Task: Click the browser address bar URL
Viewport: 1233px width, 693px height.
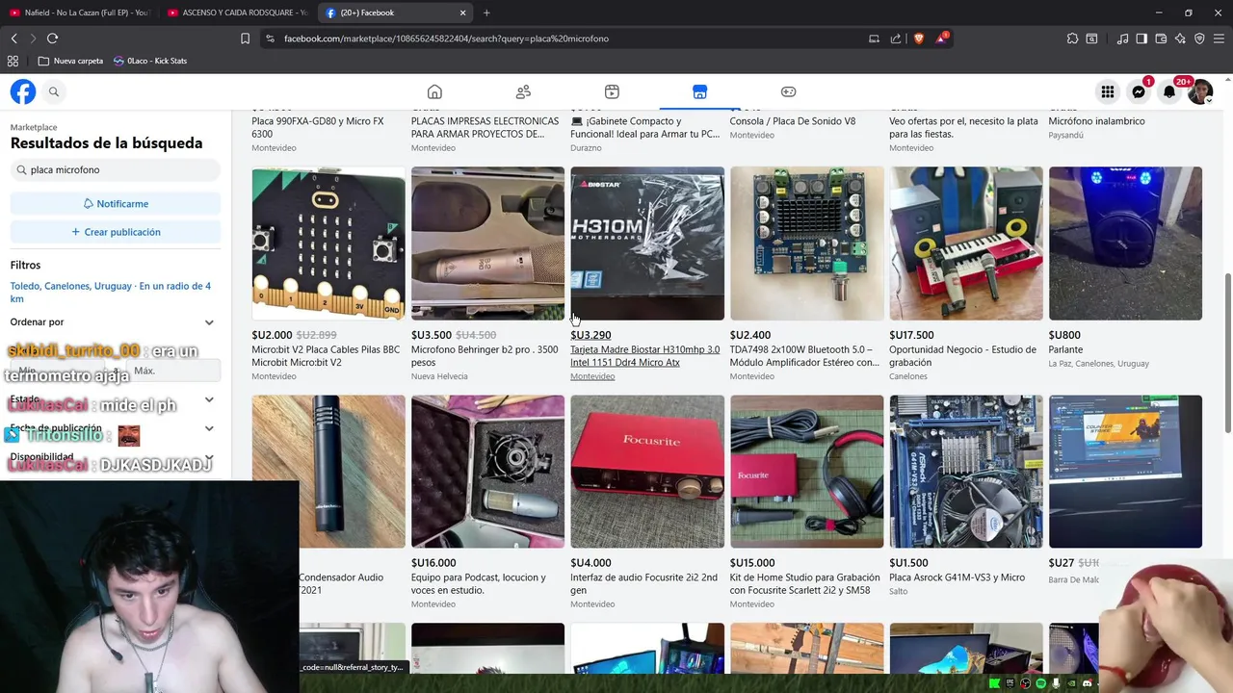Action: 446,38
